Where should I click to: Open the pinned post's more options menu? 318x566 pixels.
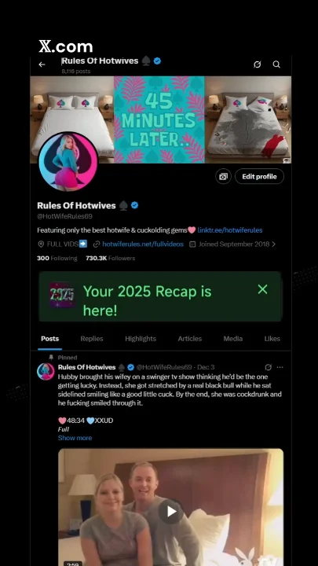(280, 367)
